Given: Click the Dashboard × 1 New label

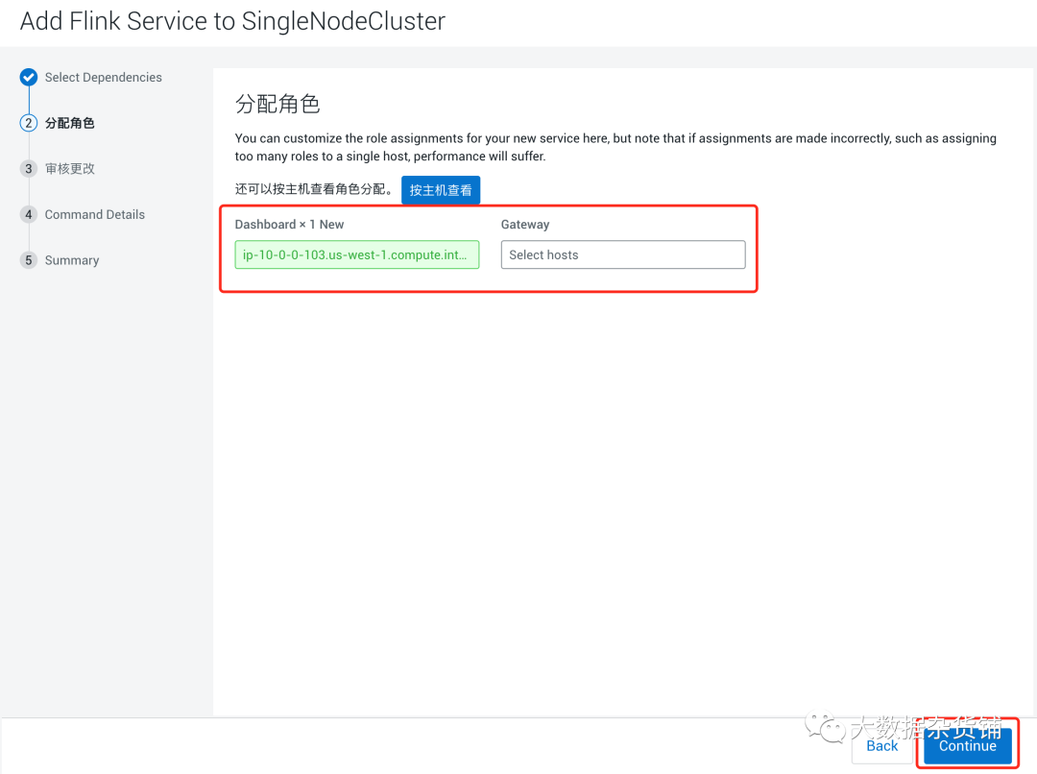Looking at the screenshot, I should click(289, 225).
